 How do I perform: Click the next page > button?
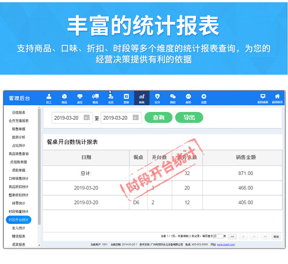pos(254,237)
